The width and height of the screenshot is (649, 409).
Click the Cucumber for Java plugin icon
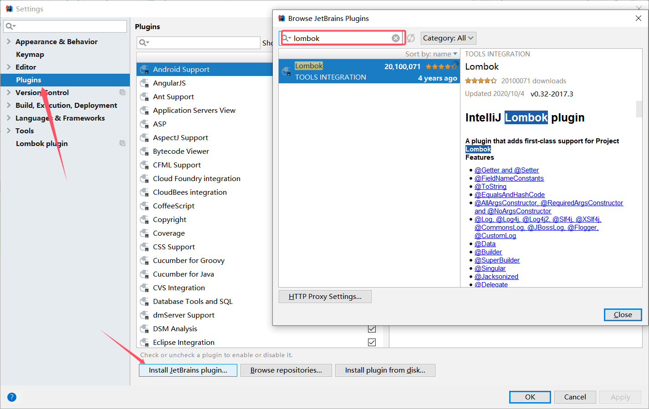coord(144,274)
